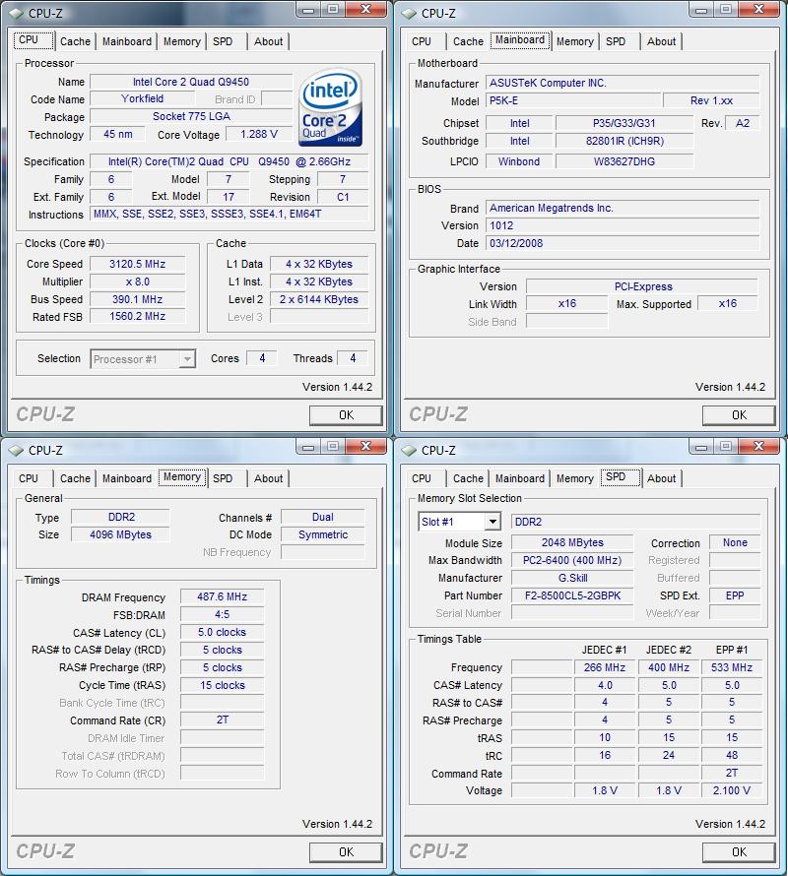
Task: Select About tab in Memory tab window
Action: pos(269,478)
